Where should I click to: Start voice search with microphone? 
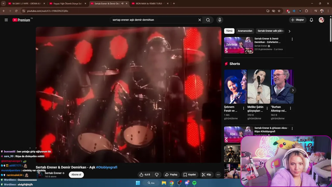[220, 20]
